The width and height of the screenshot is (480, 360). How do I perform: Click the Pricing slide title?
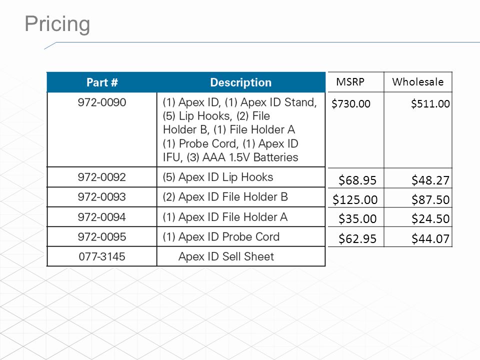[57, 24]
